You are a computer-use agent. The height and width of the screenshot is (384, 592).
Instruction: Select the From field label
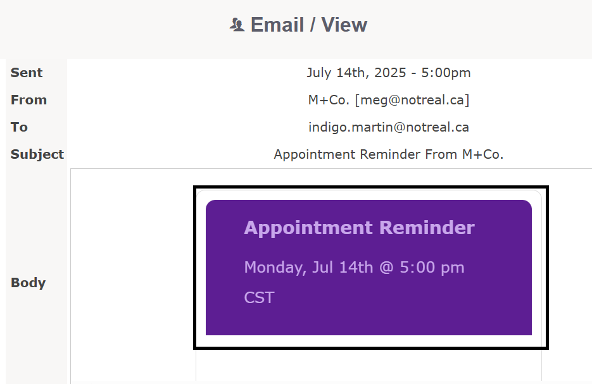tap(28, 100)
